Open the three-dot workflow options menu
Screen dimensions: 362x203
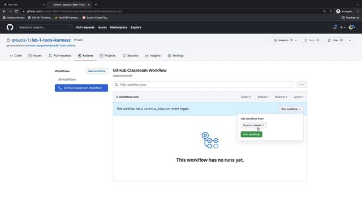301,85
